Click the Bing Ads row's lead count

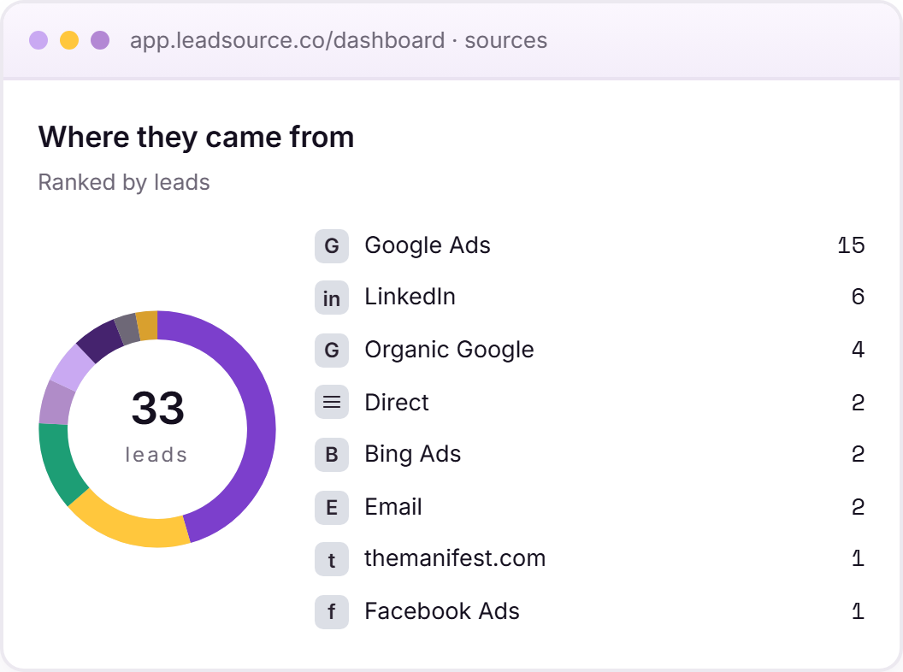(858, 454)
